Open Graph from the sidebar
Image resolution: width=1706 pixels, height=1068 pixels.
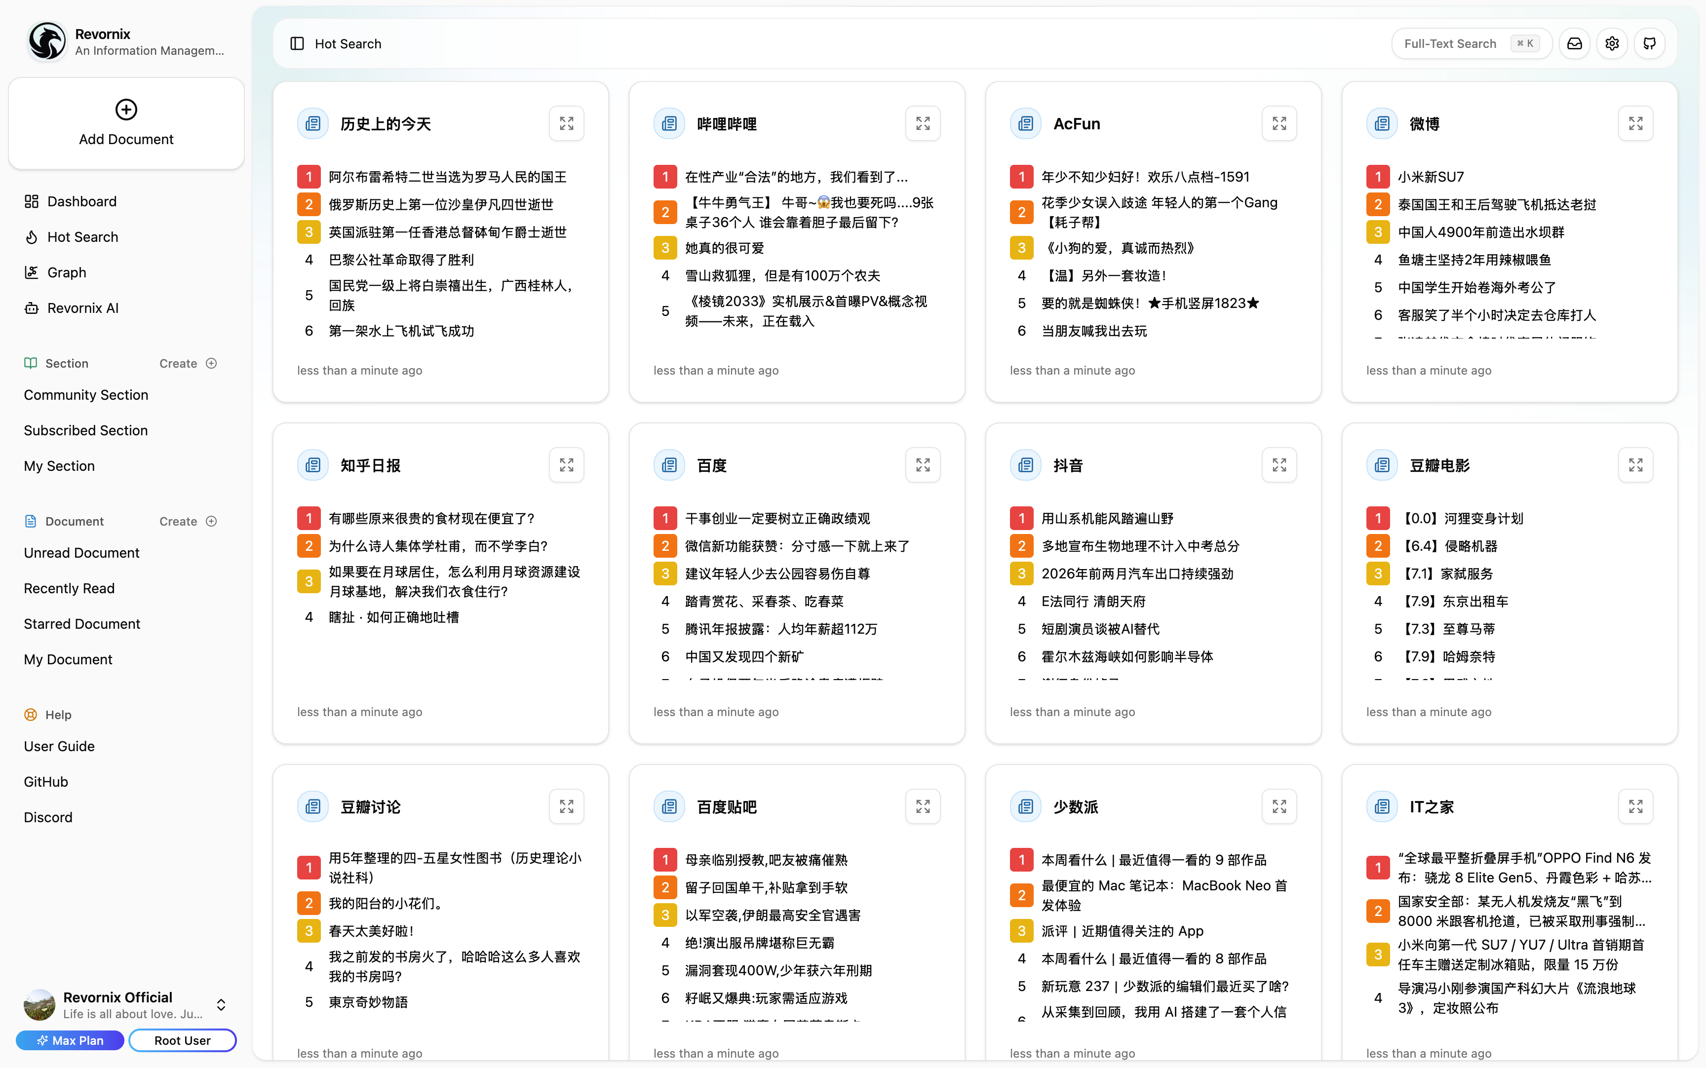click(67, 272)
